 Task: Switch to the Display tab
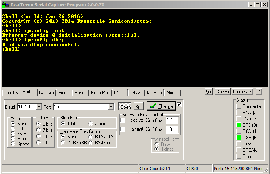pyautogui.click(x=11, y=93)
